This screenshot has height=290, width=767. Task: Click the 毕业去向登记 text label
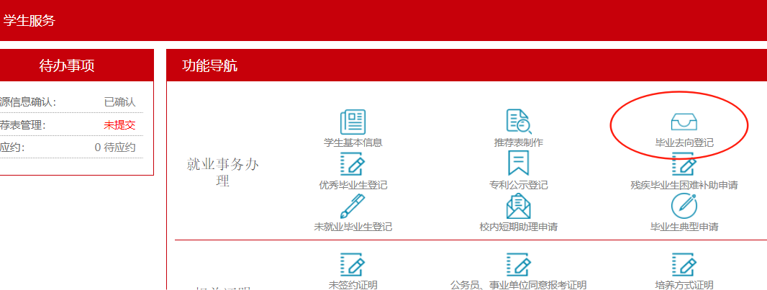(x=684, y=142)
